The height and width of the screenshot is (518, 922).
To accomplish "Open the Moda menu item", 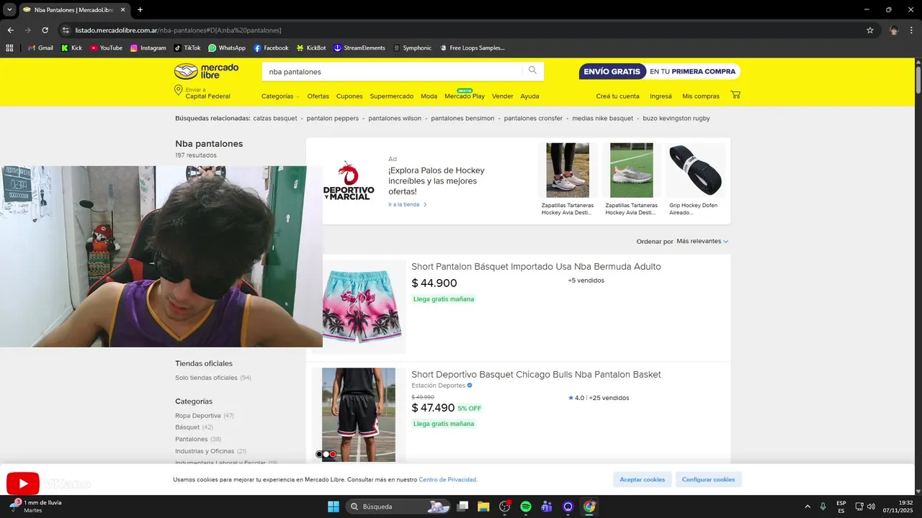I will pyautogui.click(x=429, y=96).
